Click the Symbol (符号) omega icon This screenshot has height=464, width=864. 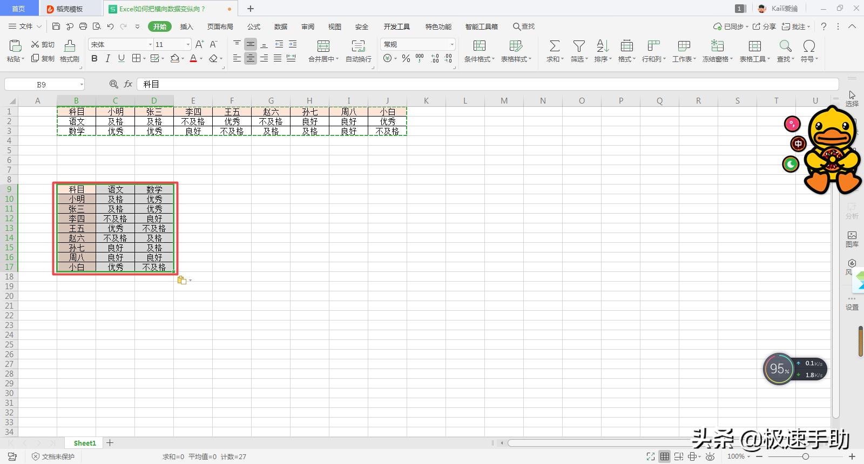[x=809, y=46]
